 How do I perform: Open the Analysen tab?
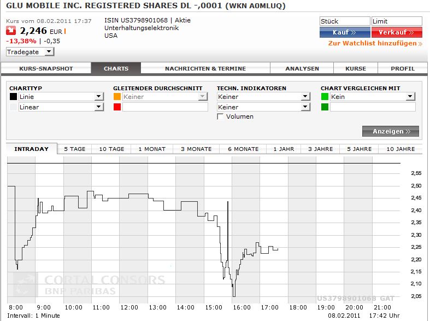click(302, 68)
